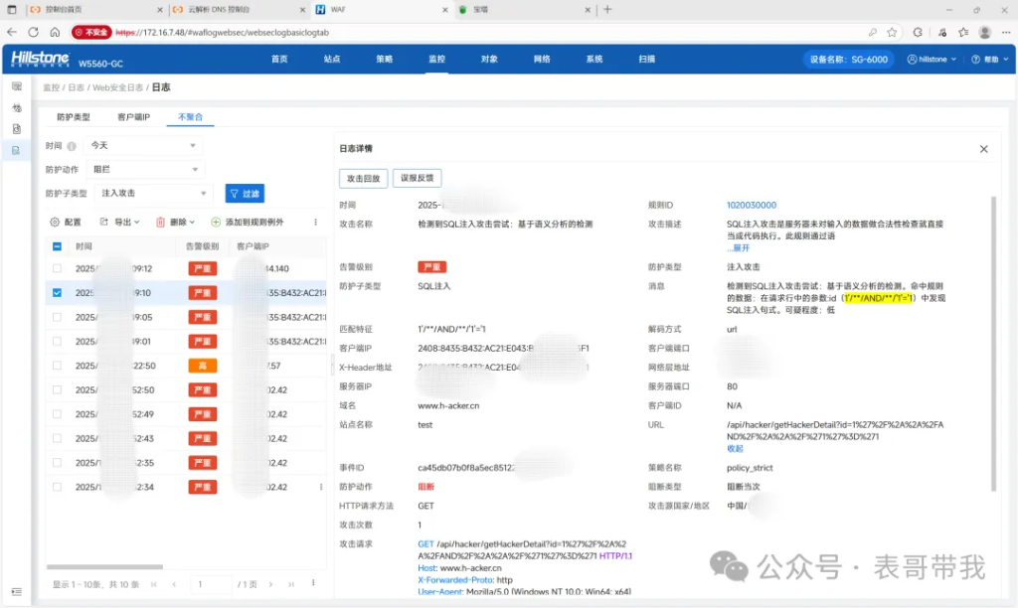The width and height of the screenshot is (1018, 608).
Task: Check the first log row ending 09:12
Action: pos(57,268)
